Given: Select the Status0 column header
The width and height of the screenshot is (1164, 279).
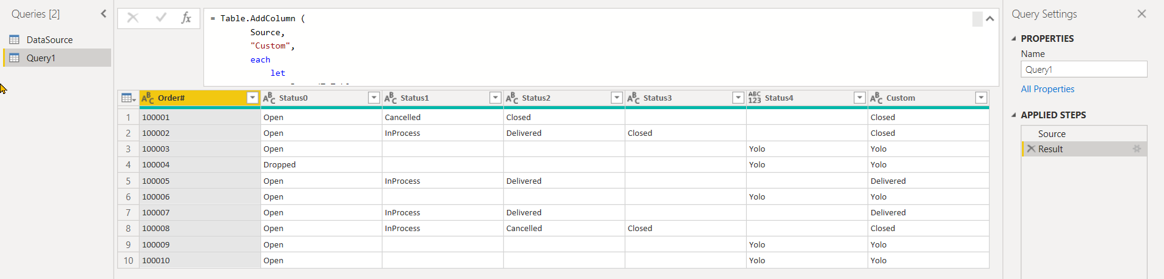Looking at the screenshot, I should point(322,98).
